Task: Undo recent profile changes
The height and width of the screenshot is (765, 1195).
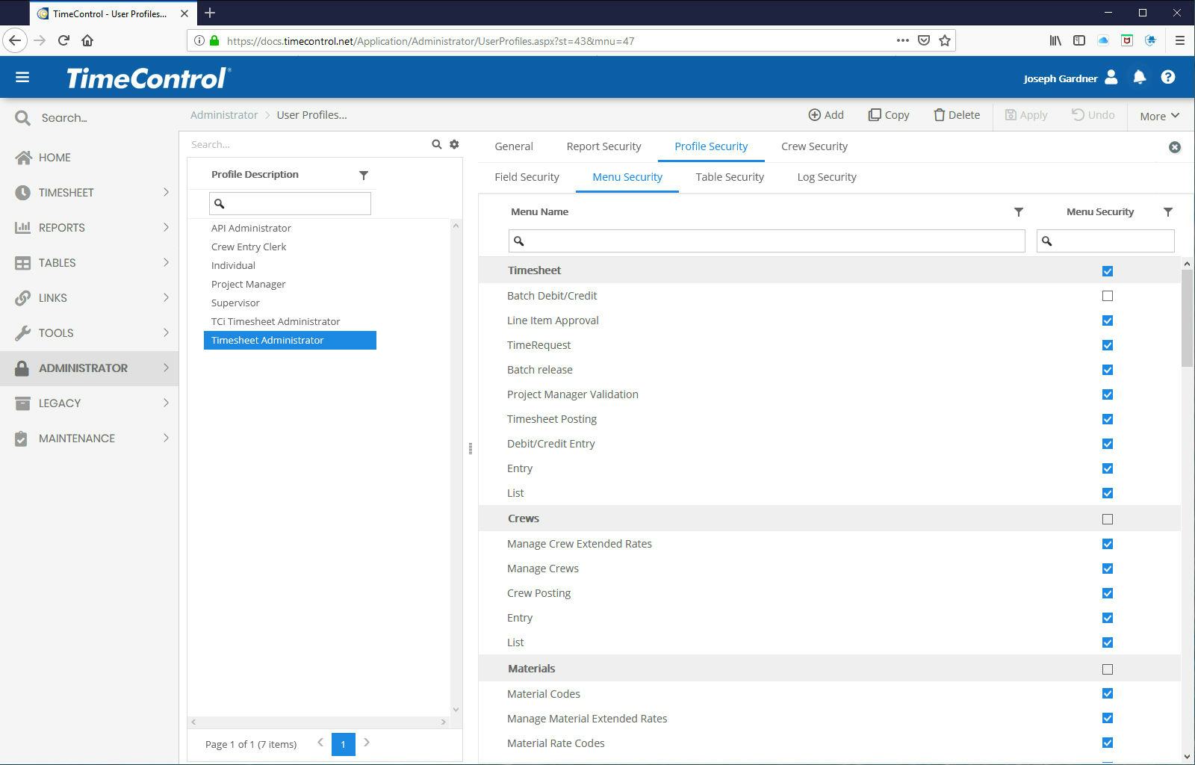Action: (x=1093, y=114)
